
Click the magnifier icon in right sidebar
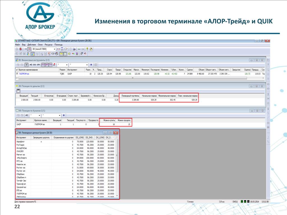(x=268, y=70)
